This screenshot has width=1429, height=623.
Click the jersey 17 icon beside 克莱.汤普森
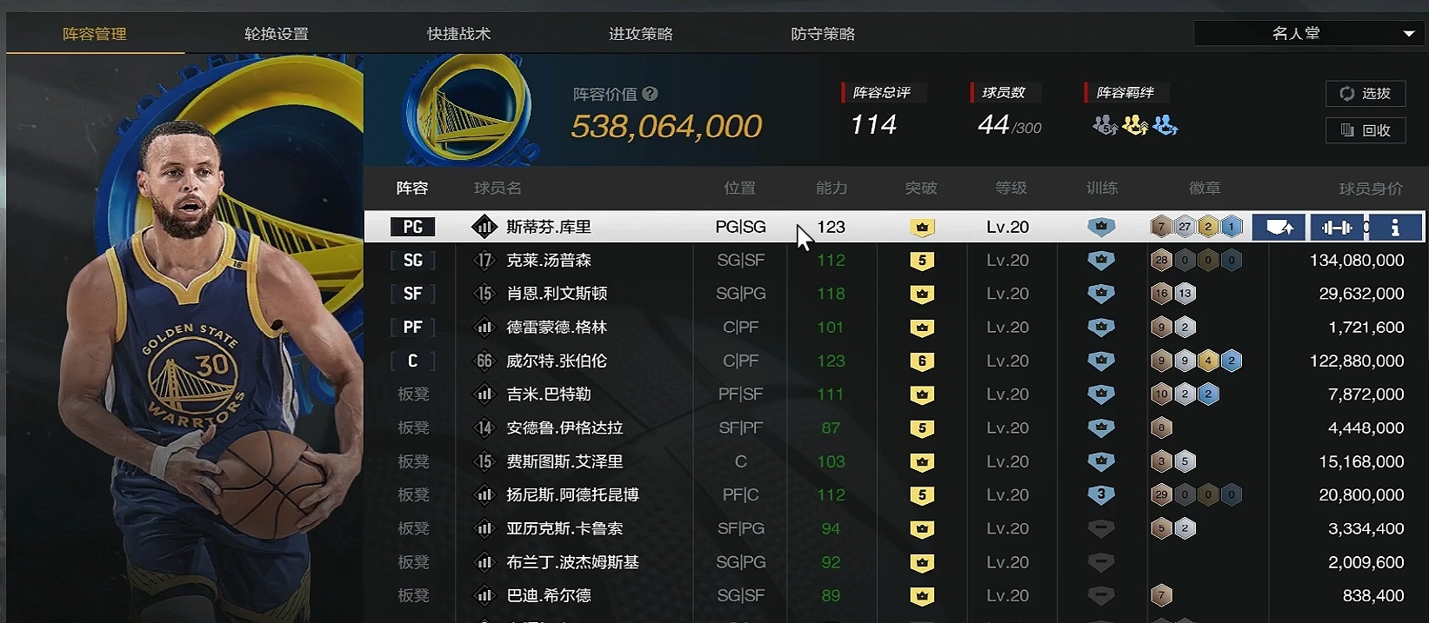coord(484,261)
